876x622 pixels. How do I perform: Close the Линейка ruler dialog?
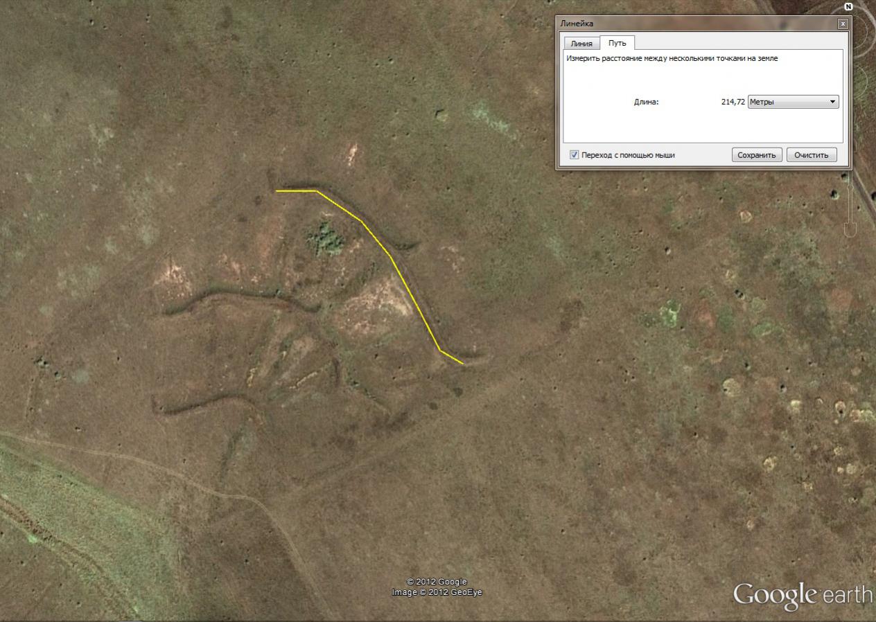click(x=843, y=24)
